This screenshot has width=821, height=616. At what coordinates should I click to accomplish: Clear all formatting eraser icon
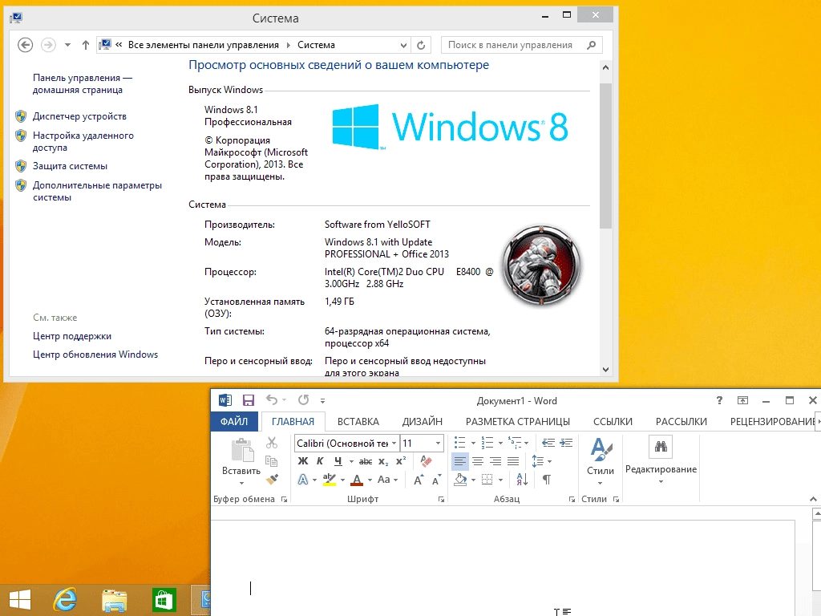[x=427, y=461]
